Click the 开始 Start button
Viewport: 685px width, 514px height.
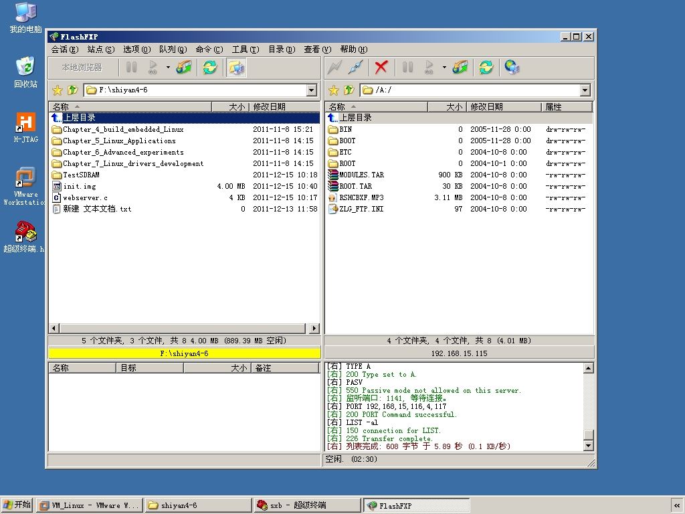click(17, 505)
